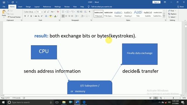This screenshot has height=105, width=187.
Task: Switch to the Insert tab
Action: pyautogui.click(x=20, y=7)
